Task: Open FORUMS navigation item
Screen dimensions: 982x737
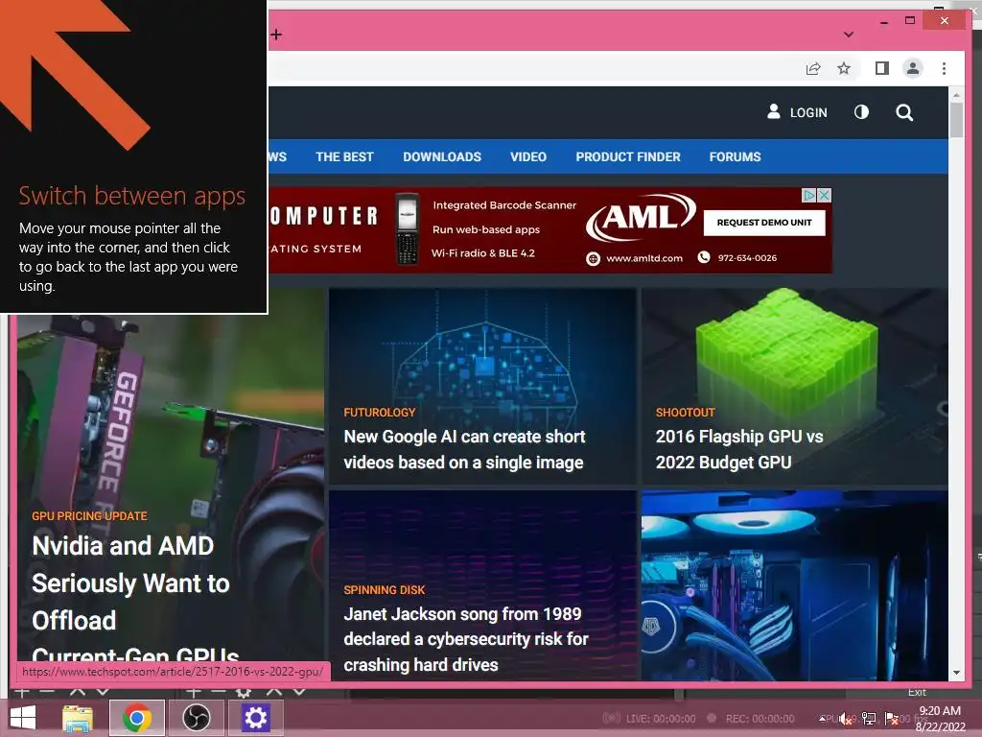Action: 735,156
